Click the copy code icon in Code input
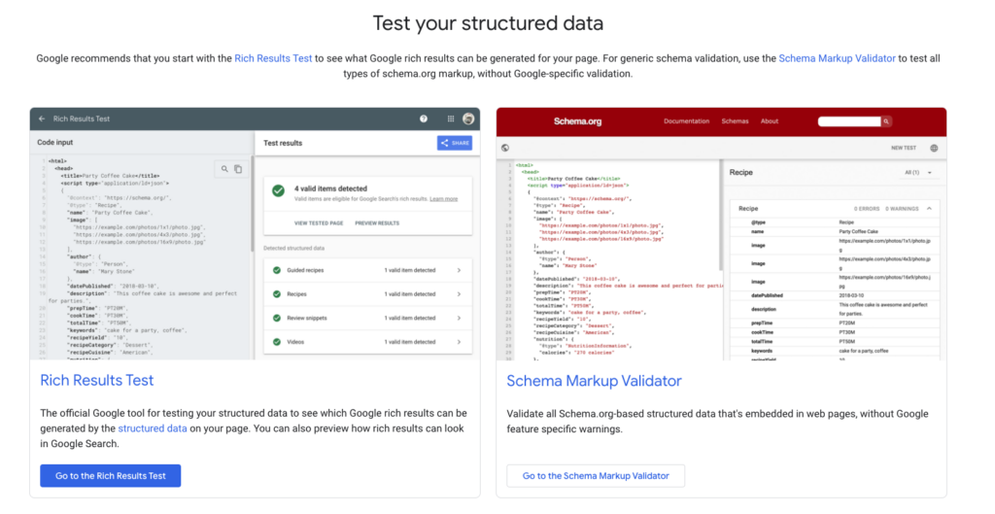 tap(238, 169)
